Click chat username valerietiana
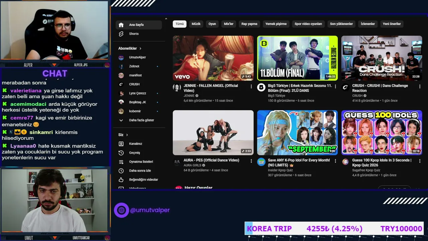Screen dimensions: 428x241 pyautogui.click(x=26, y=91)
